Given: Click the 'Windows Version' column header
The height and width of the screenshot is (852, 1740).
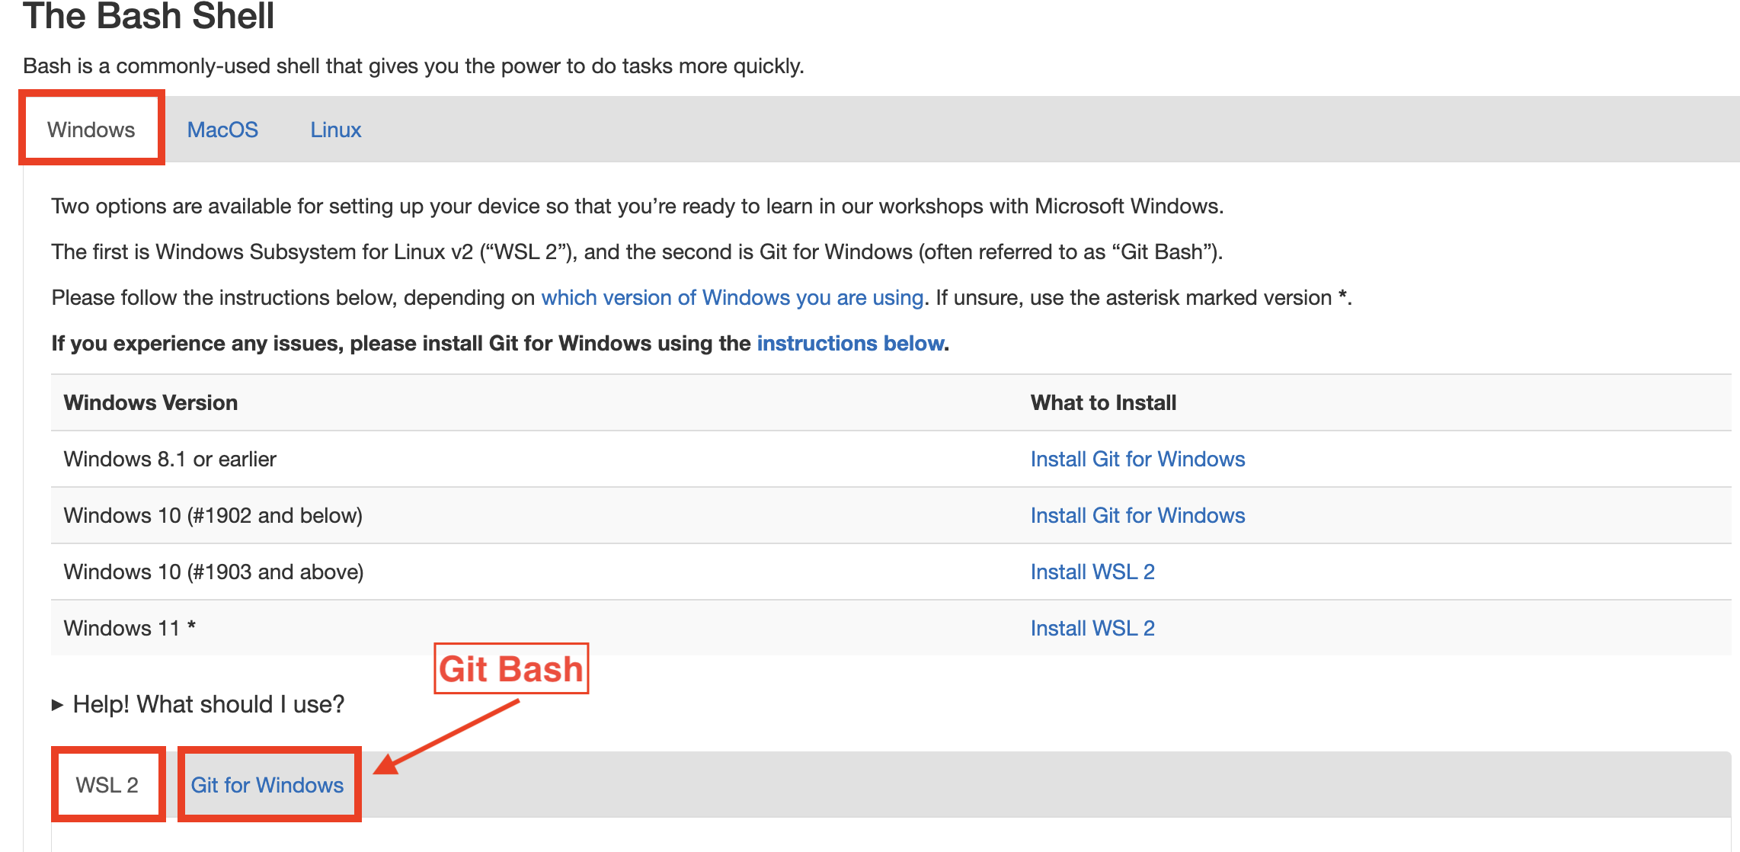Looking at the screenshot, I should click(x=151, y=402).
